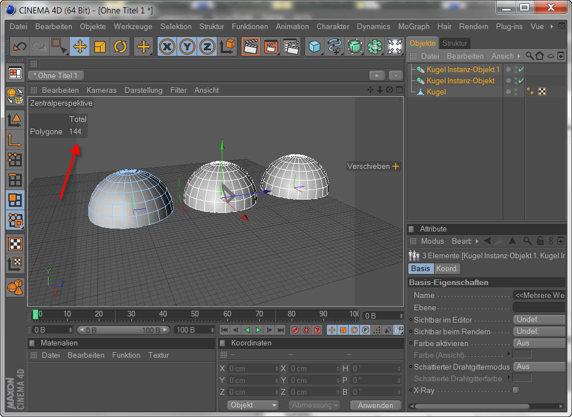Toggle green checkmark of Kugel Instanz-Objekt.1
The height and width of the screenshot is (417, 572).
(x=521, y=70)
